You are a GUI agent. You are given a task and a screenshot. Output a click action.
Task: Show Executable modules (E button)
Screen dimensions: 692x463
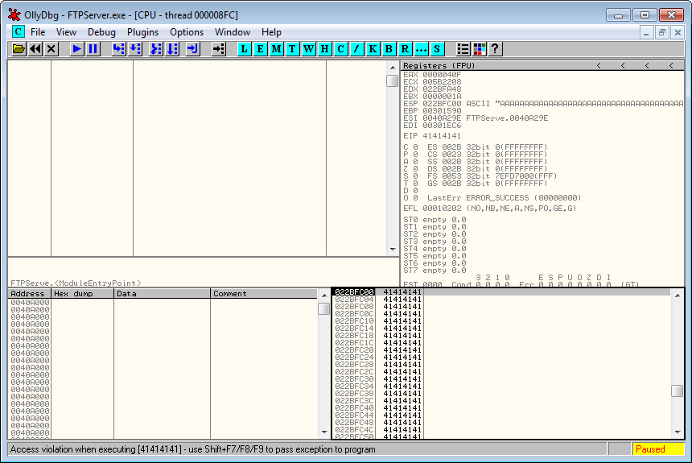[260, 49]
